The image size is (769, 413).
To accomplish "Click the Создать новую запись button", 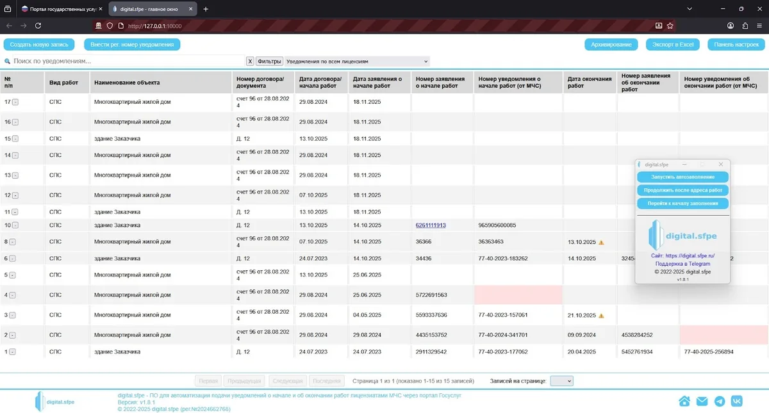I will click(39, 45).
